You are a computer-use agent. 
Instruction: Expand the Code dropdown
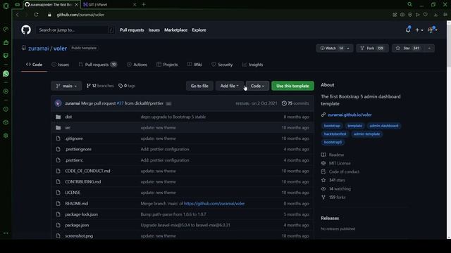[x=257, y=86]
